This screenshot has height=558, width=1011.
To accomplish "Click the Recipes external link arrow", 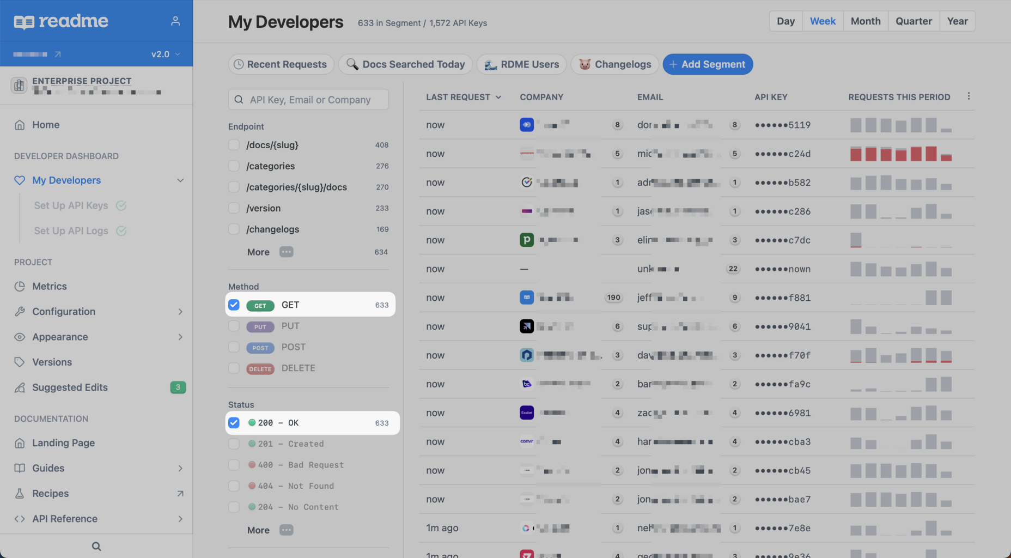I will point(180,494).
